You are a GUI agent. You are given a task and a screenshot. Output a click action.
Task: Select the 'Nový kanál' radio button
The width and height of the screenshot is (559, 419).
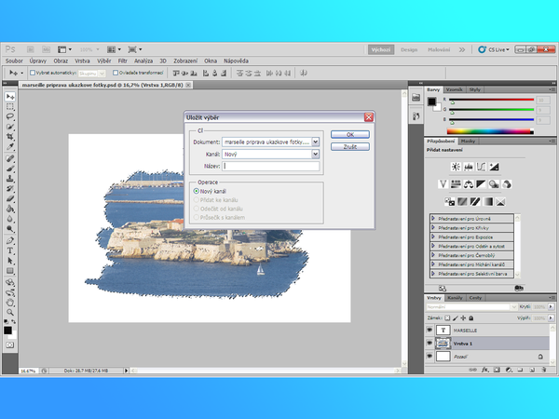pos(196,191)
